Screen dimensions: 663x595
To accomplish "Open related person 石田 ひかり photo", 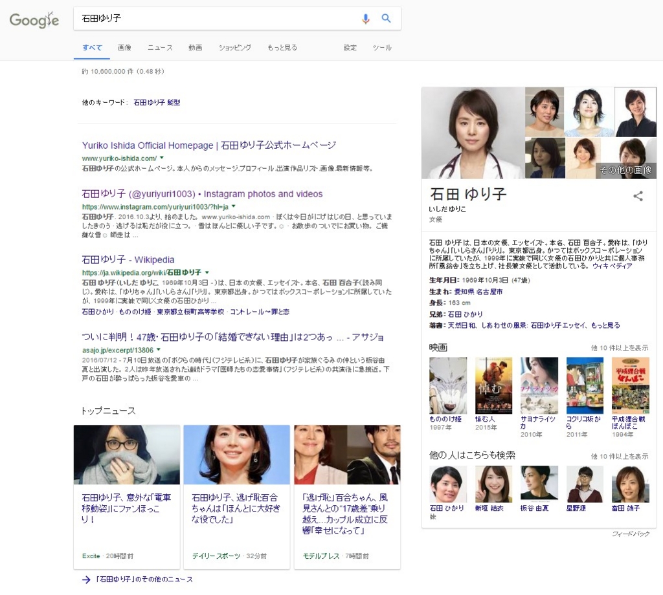I will [448, 484].
